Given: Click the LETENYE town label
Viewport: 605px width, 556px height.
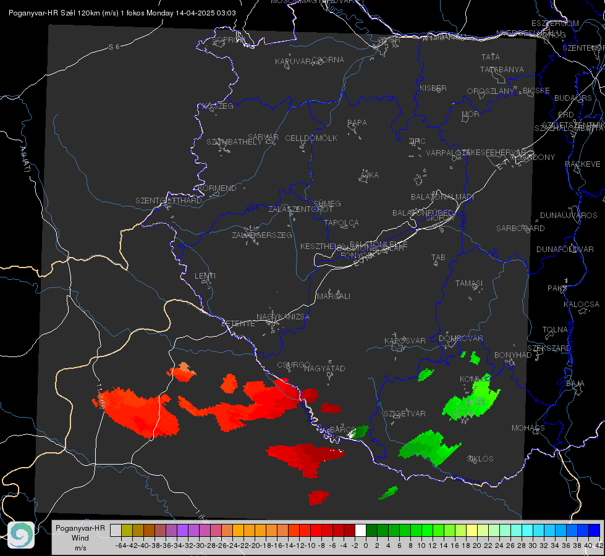Looking at the screenshot, I should tap(238, 324).
